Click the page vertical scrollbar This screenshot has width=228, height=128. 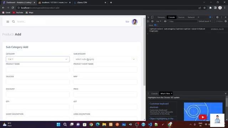[144, 52]
